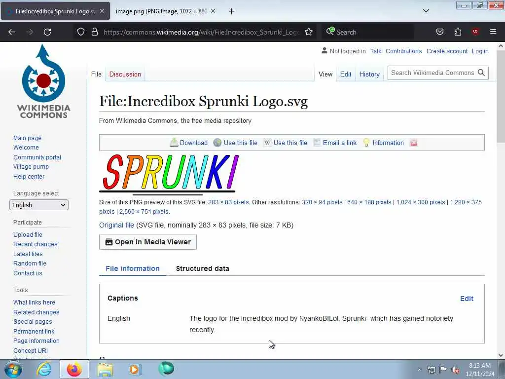
Task: Click the Download link
Action: pos(193,143)
